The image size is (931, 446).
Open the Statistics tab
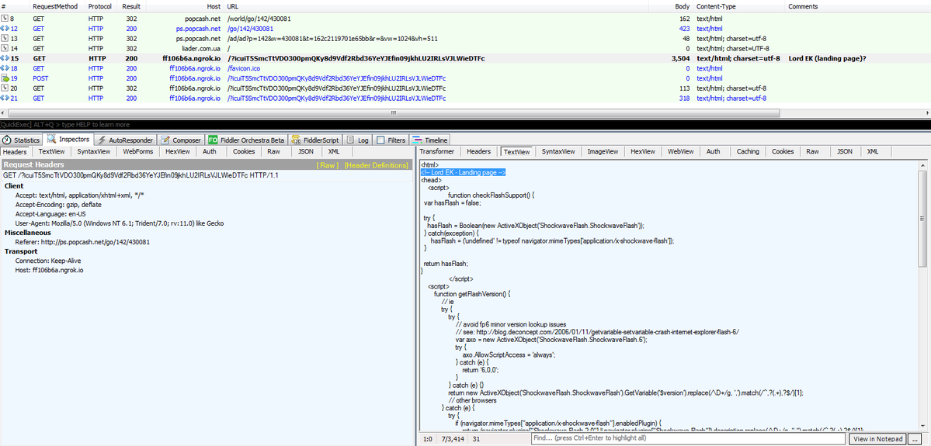click(22, 140)
